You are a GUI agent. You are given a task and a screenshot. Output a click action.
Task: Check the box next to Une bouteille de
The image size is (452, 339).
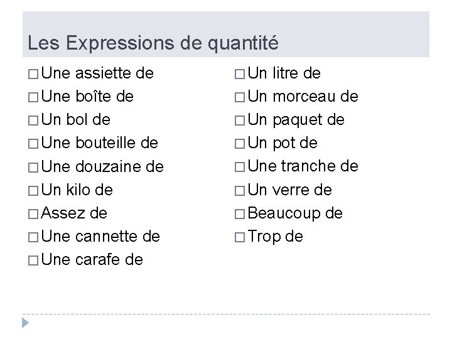(33, 144)
